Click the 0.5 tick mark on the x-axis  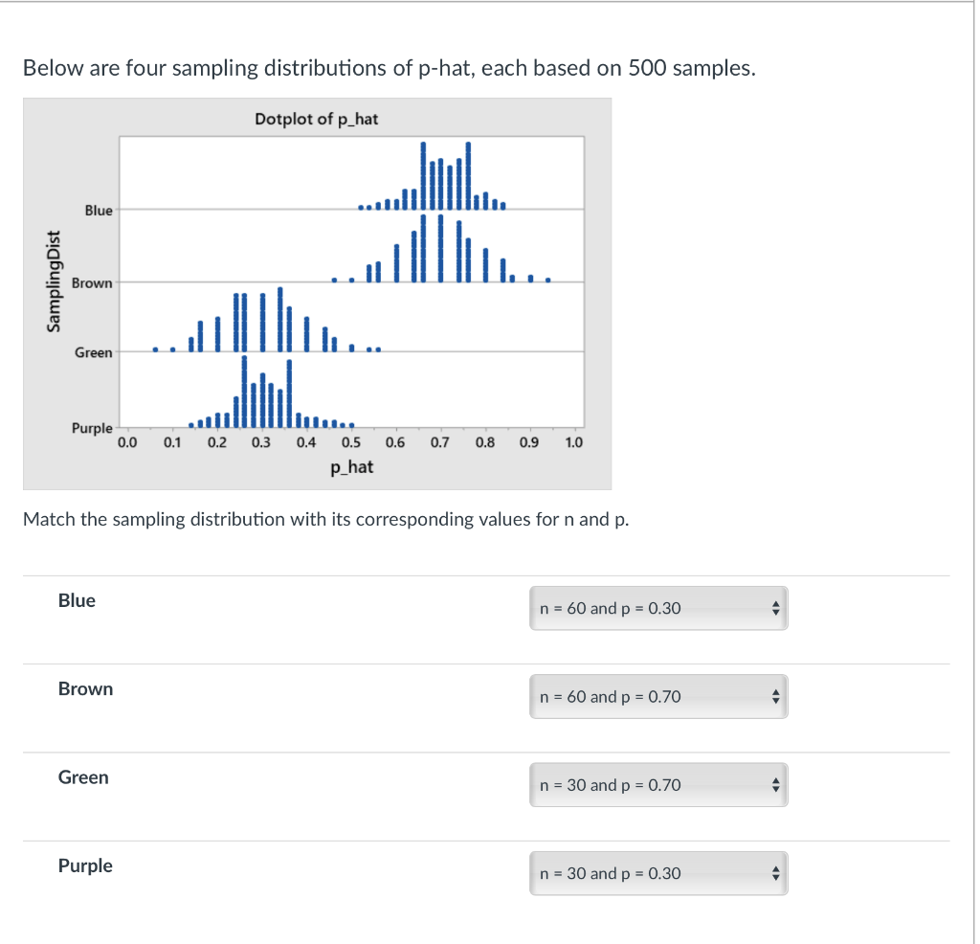point(350,443)
